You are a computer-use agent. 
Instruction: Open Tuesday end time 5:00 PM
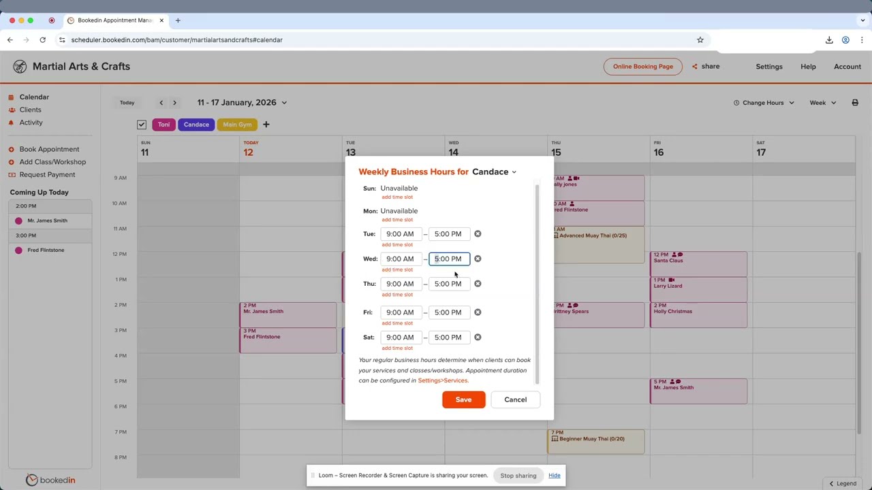pos(449,234)
